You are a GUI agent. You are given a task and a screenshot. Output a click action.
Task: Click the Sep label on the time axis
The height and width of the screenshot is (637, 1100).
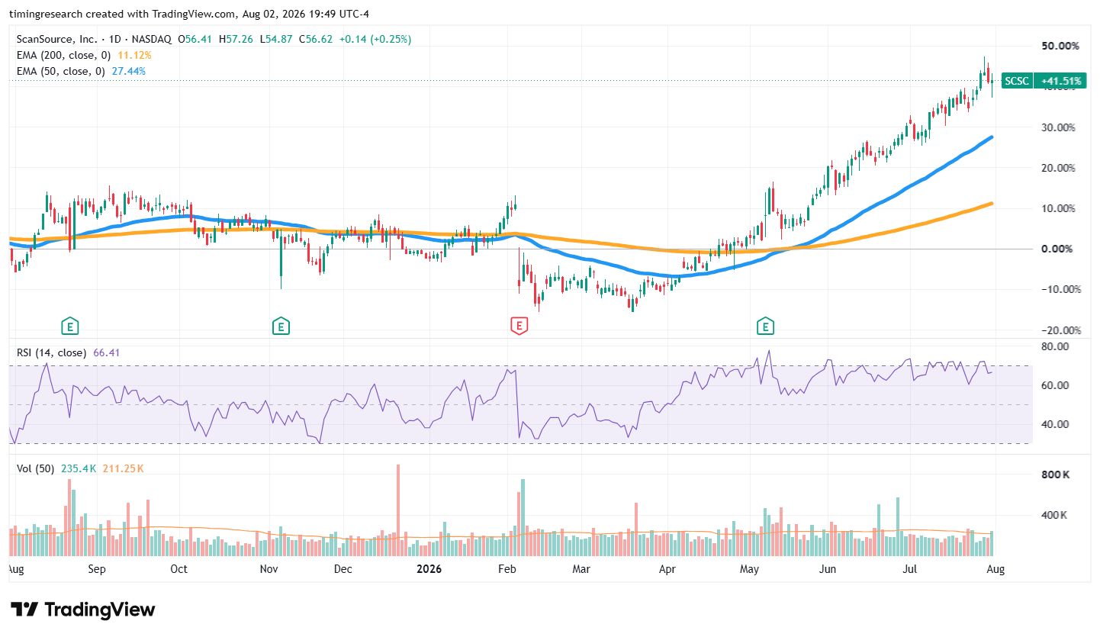(97, 569)
